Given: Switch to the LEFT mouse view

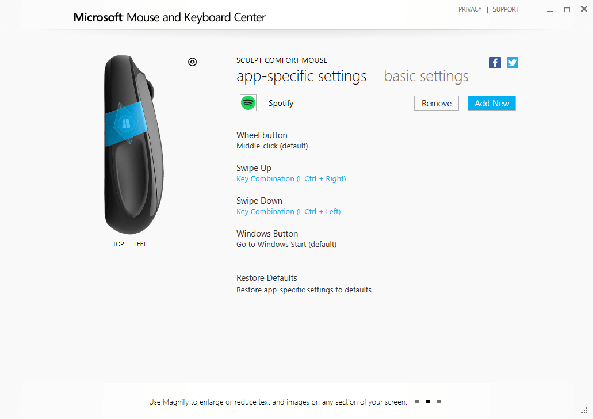Looking at the screenshot, I should point(140,244).
